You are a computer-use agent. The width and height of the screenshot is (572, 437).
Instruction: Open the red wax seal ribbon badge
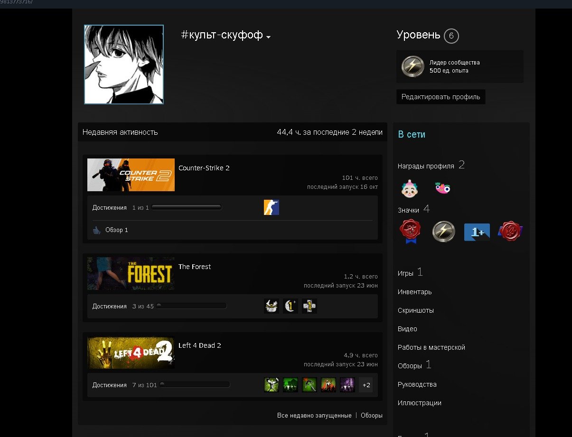tap(410, 232)
